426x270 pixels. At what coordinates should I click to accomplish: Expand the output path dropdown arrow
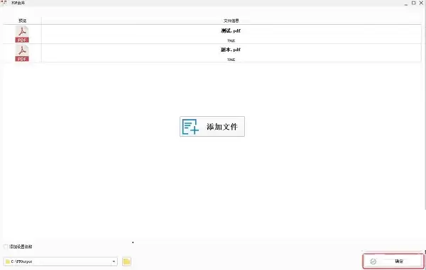click(x=114, y=261)
